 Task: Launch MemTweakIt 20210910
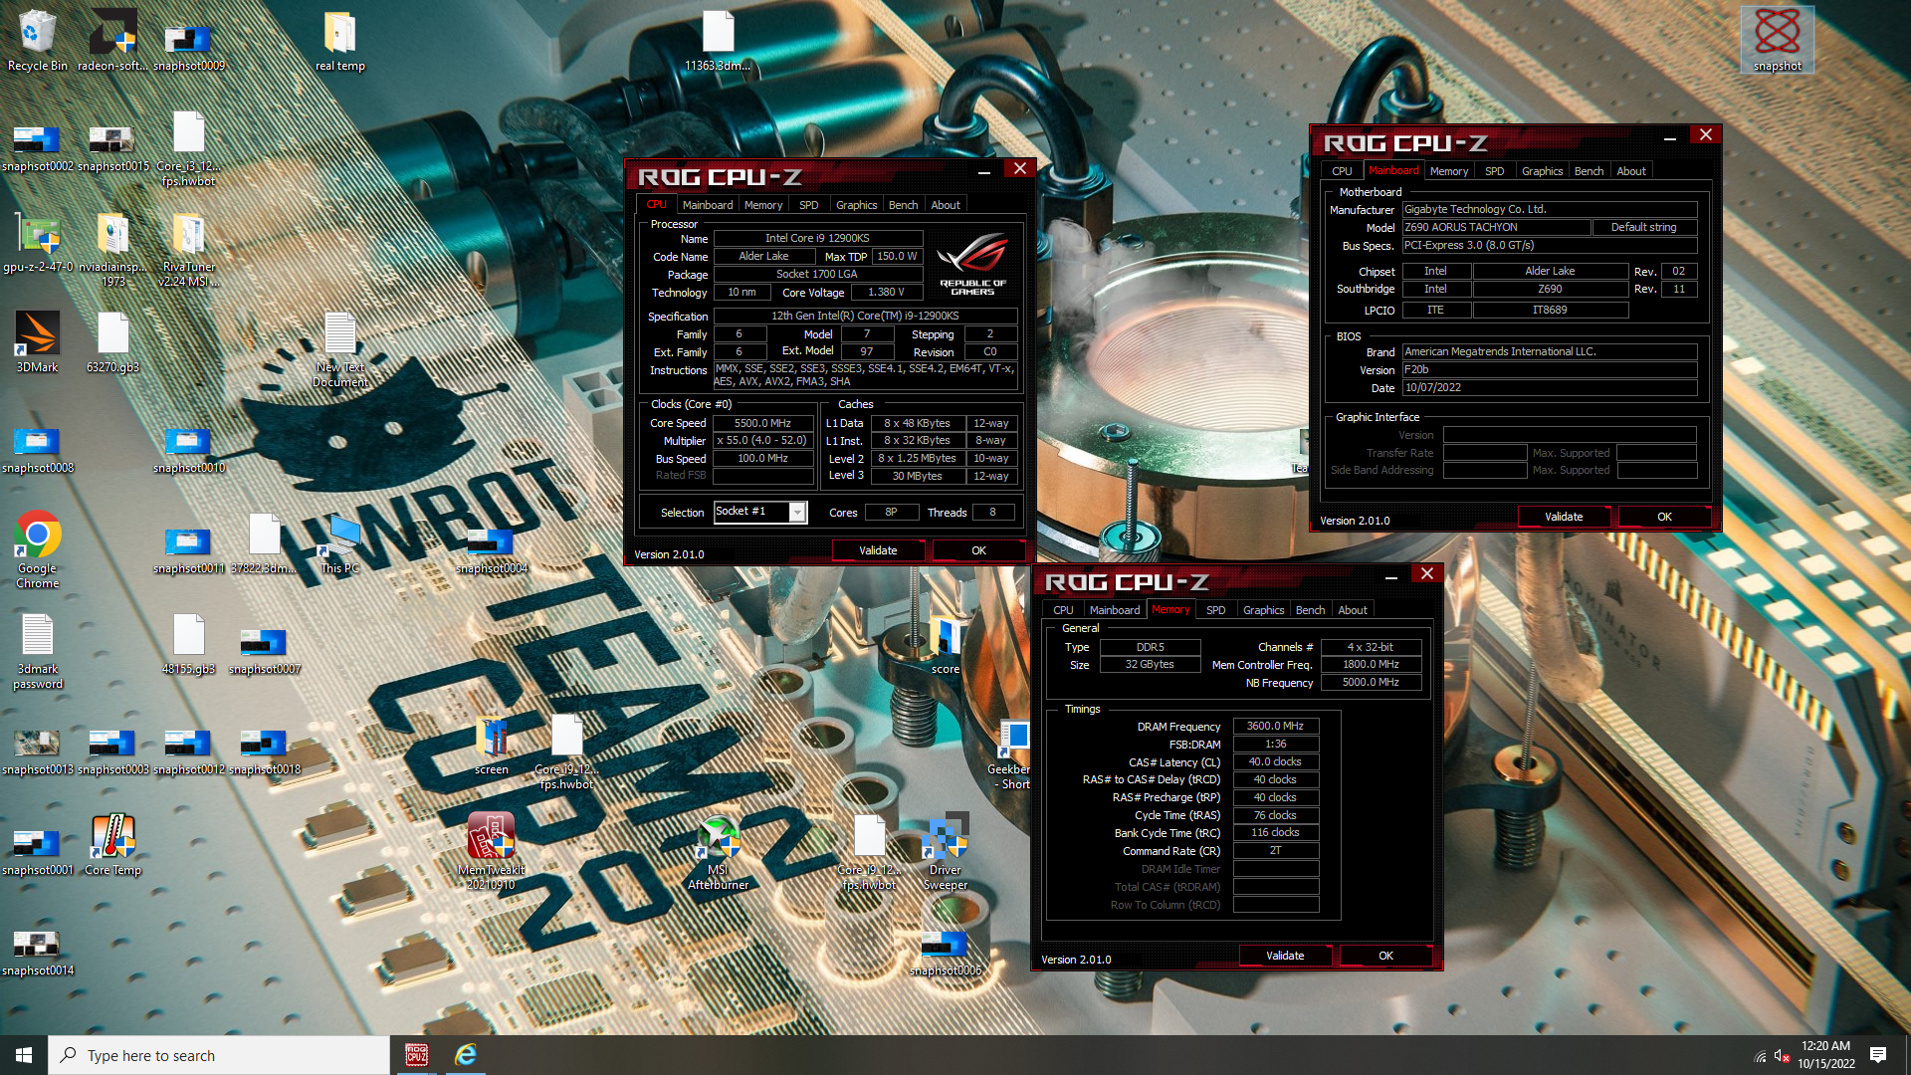click(491, 851)
